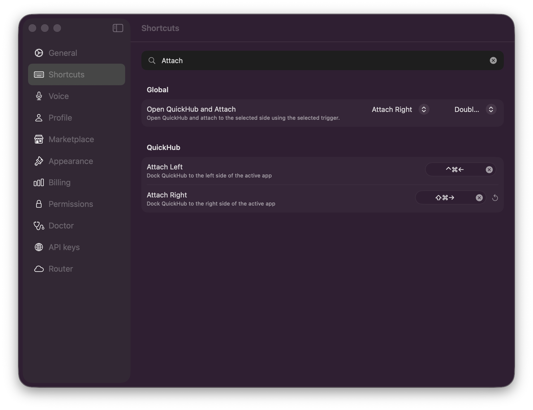Click the Global section heading
The width and height of the screenshot is (533, 410).
click(158, 90)
